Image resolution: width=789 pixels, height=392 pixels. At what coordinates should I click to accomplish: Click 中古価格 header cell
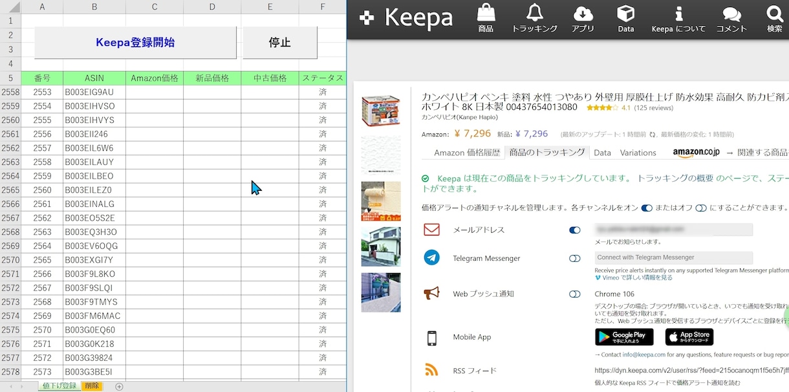coord(270,78)
